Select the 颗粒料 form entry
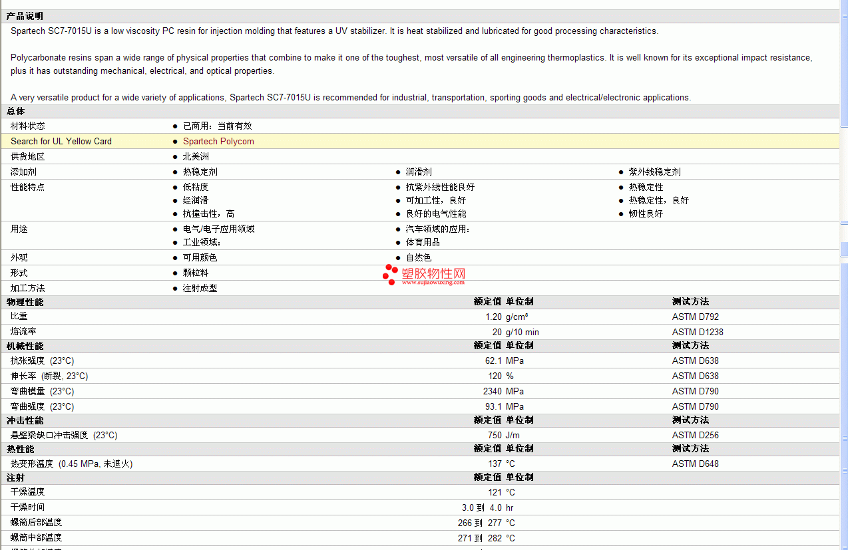This screenshot has height=550, width=848. tap(196, 273)
